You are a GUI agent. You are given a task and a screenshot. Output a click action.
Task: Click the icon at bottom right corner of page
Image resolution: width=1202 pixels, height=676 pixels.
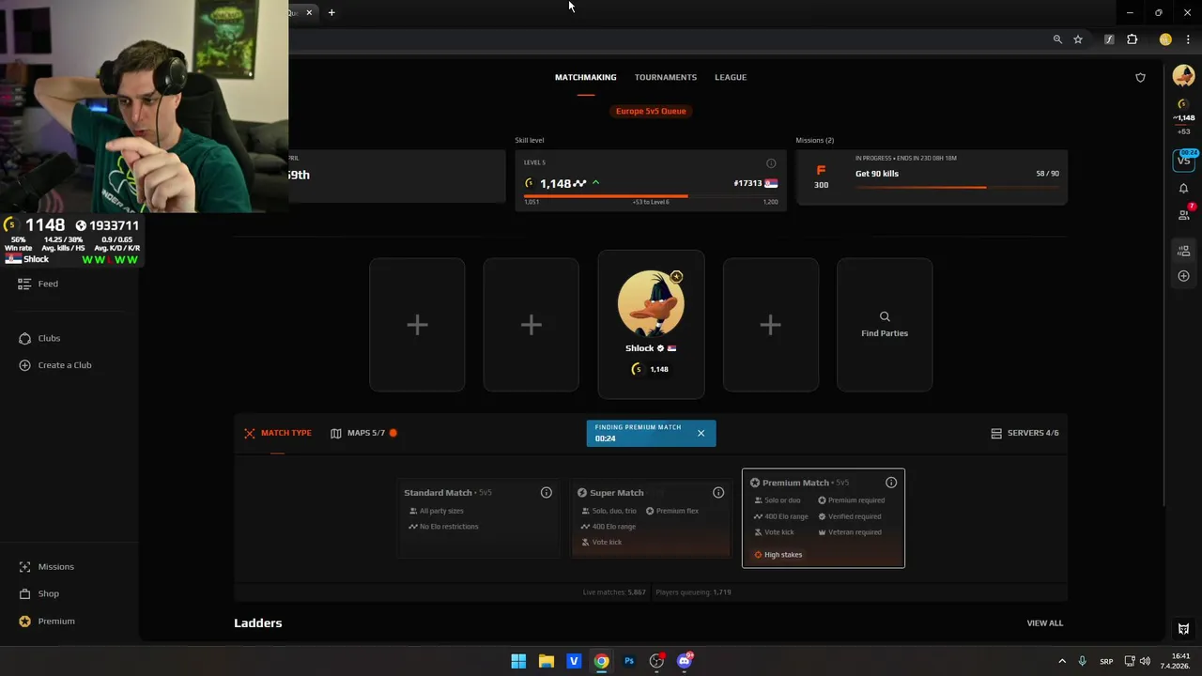(x=1183, y=628)
